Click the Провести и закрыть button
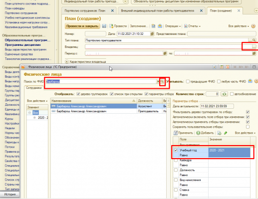 (82, 26)
